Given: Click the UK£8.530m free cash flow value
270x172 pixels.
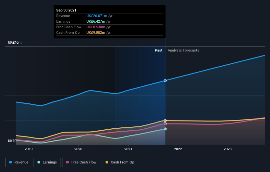Looking at the screenshot, I should 96,27.
